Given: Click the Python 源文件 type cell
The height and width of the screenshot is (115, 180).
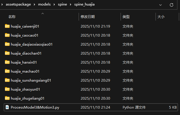Looking at the screenshot, I should pos(134,107).
